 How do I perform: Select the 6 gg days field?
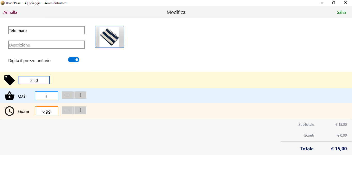click(46, 111)
